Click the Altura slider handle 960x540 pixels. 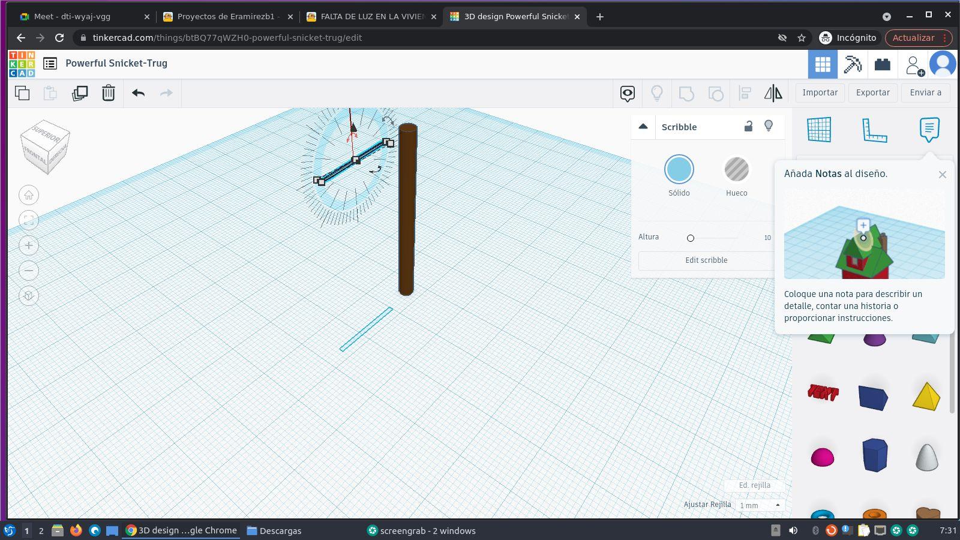point(691,238)
